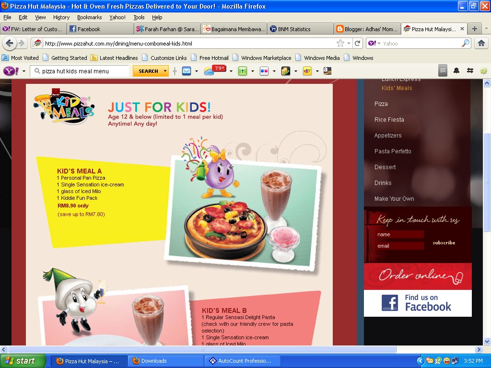Expand dropdown arrow next to eBay icon
The image size is (491, 368).
click(317, 71)
